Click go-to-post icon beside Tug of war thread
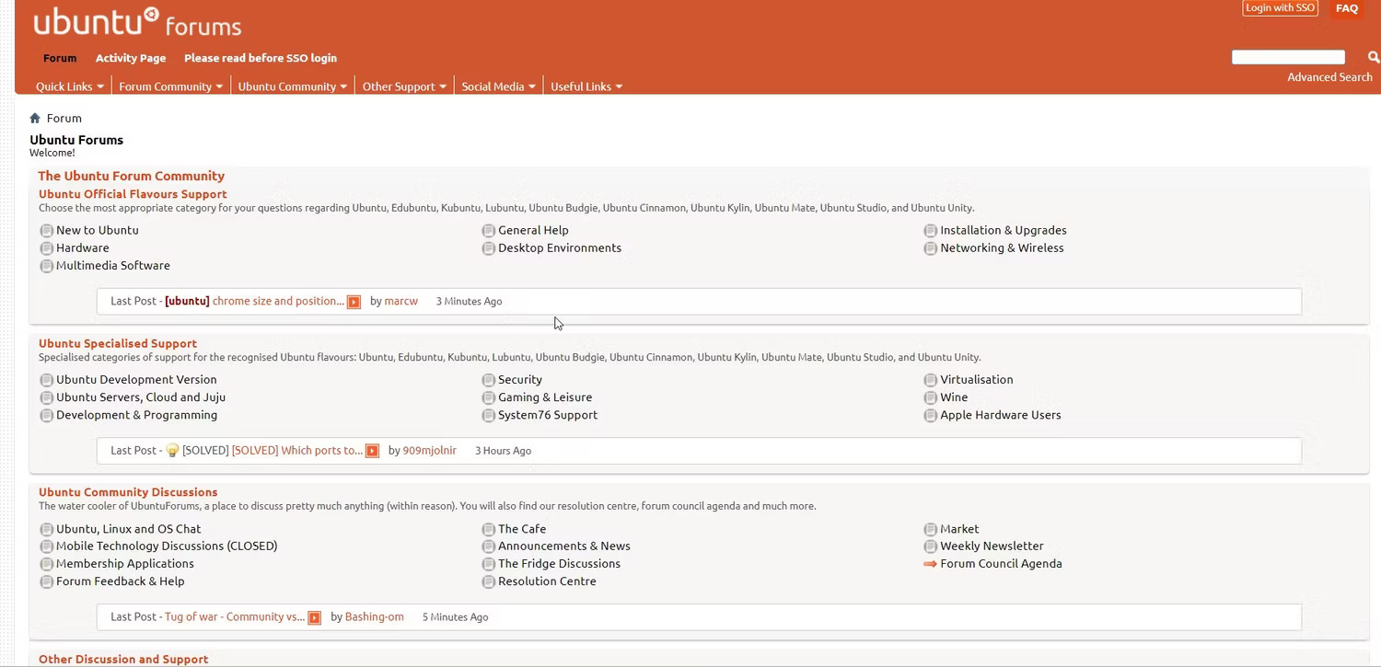This screenshot has width=1381, height=667. tap(314, 617)
